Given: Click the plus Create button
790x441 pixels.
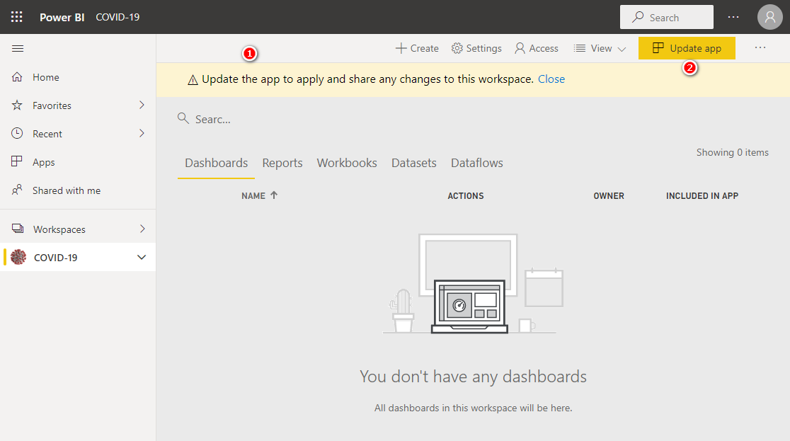Looking at the screenshot, I should (x=417, y=48).
